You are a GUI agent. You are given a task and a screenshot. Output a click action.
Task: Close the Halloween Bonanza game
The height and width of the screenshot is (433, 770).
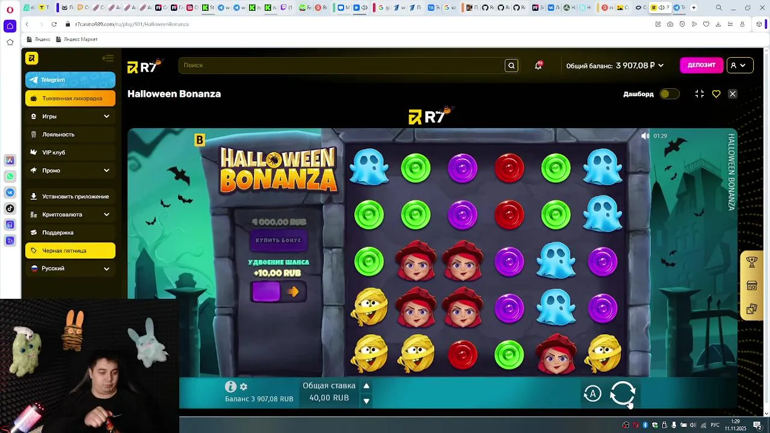pos(733,94)
